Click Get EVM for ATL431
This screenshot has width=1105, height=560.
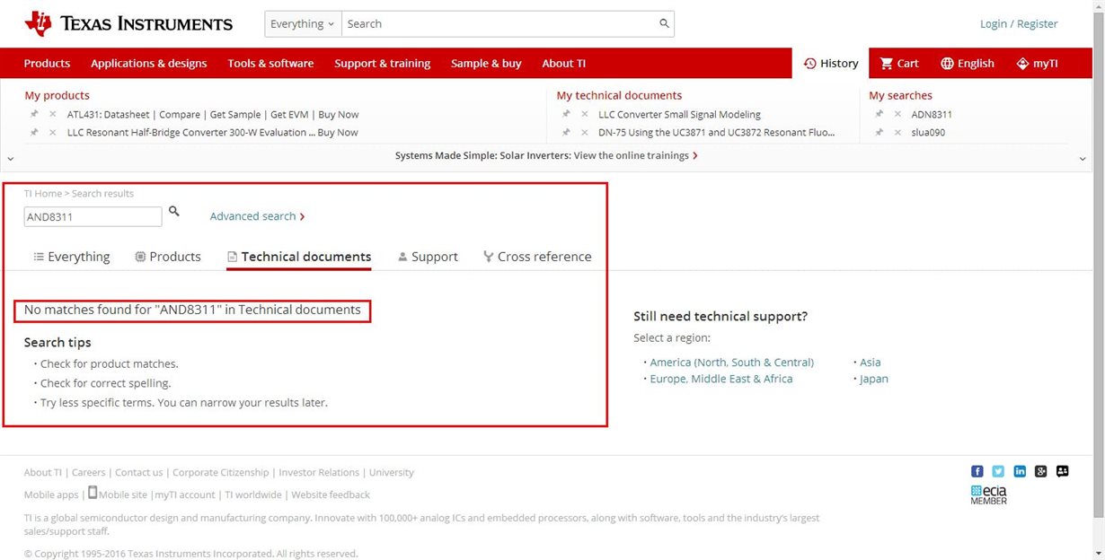tap(290, 114)
